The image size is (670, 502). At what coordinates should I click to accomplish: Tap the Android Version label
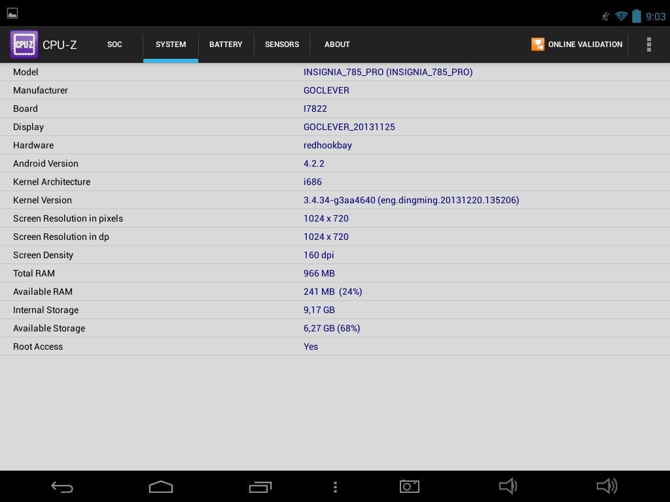(46, 164)
